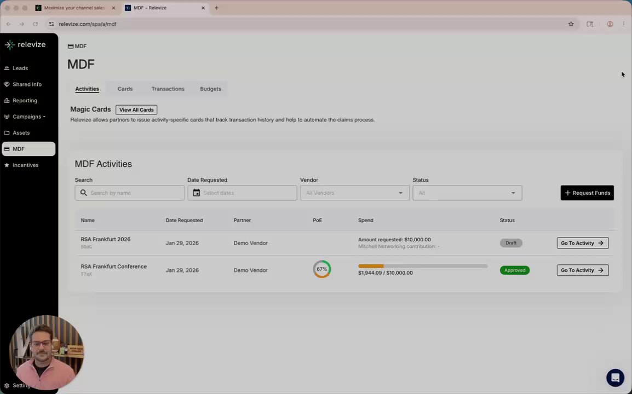Open the Status filter dropdown
The height and width of the screenshot is (394, 632).
467,193
